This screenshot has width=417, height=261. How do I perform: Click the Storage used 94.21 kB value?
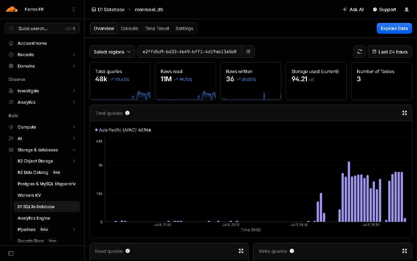tap(303, 79)
